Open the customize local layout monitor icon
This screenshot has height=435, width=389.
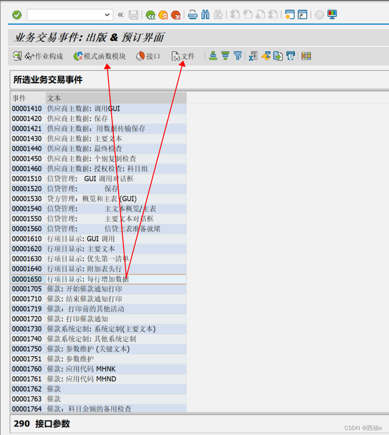point(332,14)
